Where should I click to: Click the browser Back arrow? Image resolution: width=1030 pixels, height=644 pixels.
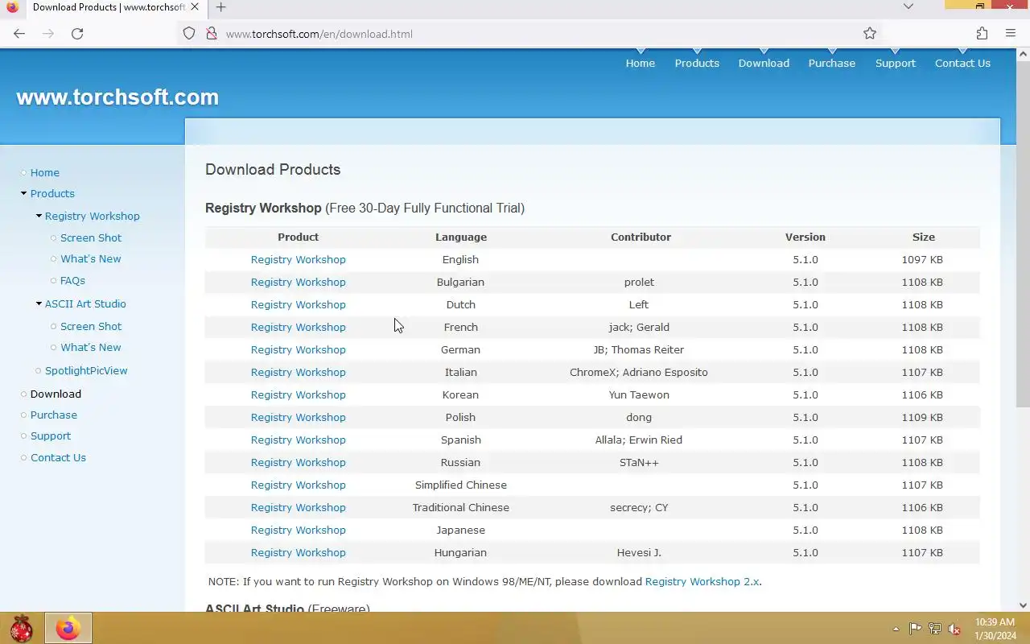click(19, 34)
